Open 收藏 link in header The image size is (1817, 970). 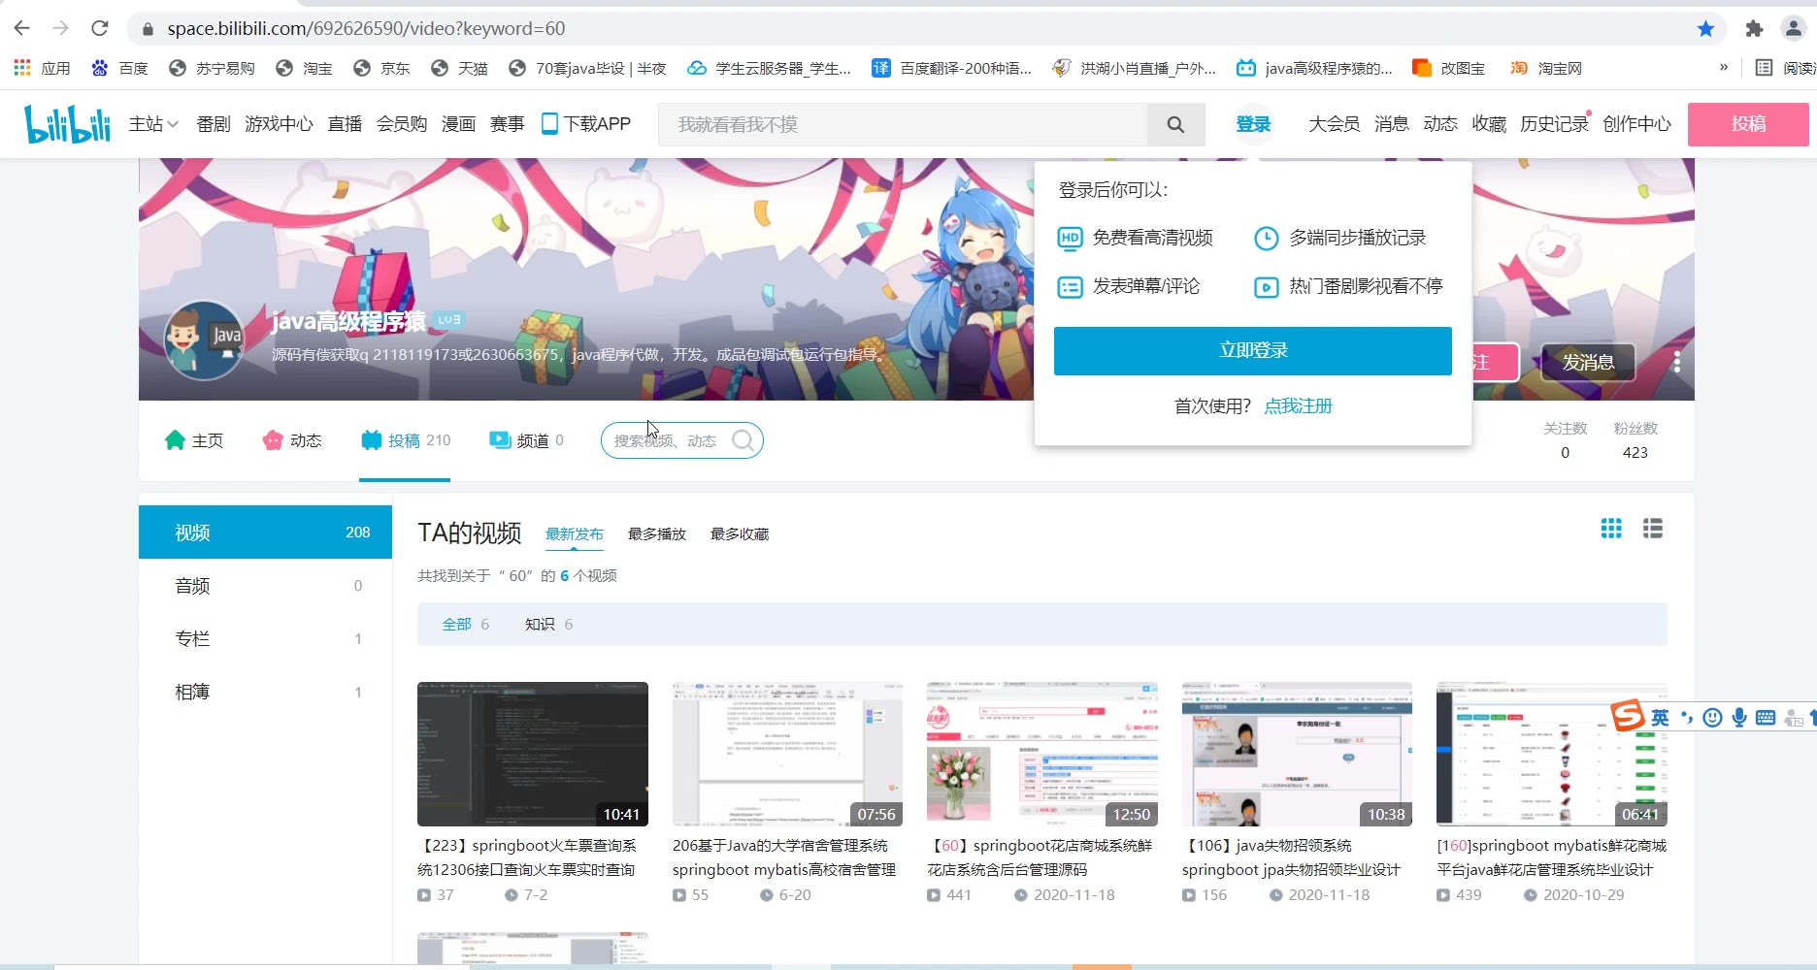click(1489, 124)
